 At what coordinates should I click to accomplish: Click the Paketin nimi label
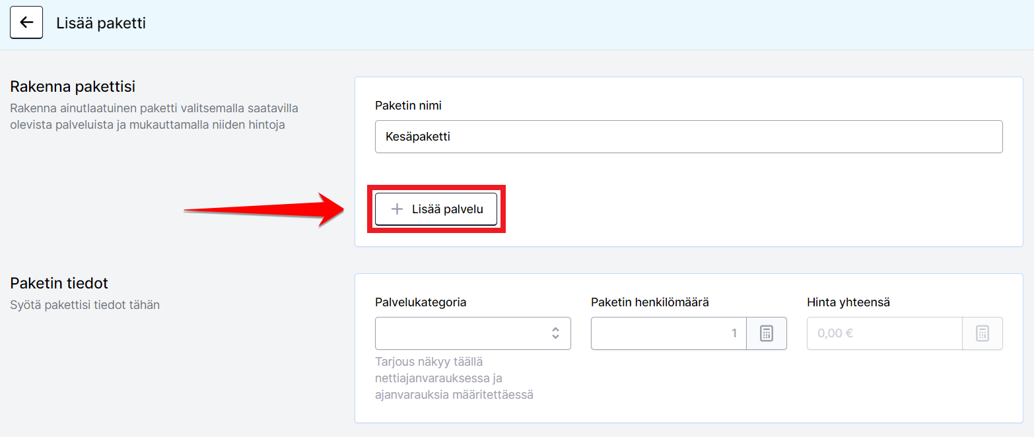(x=408, y=106)
